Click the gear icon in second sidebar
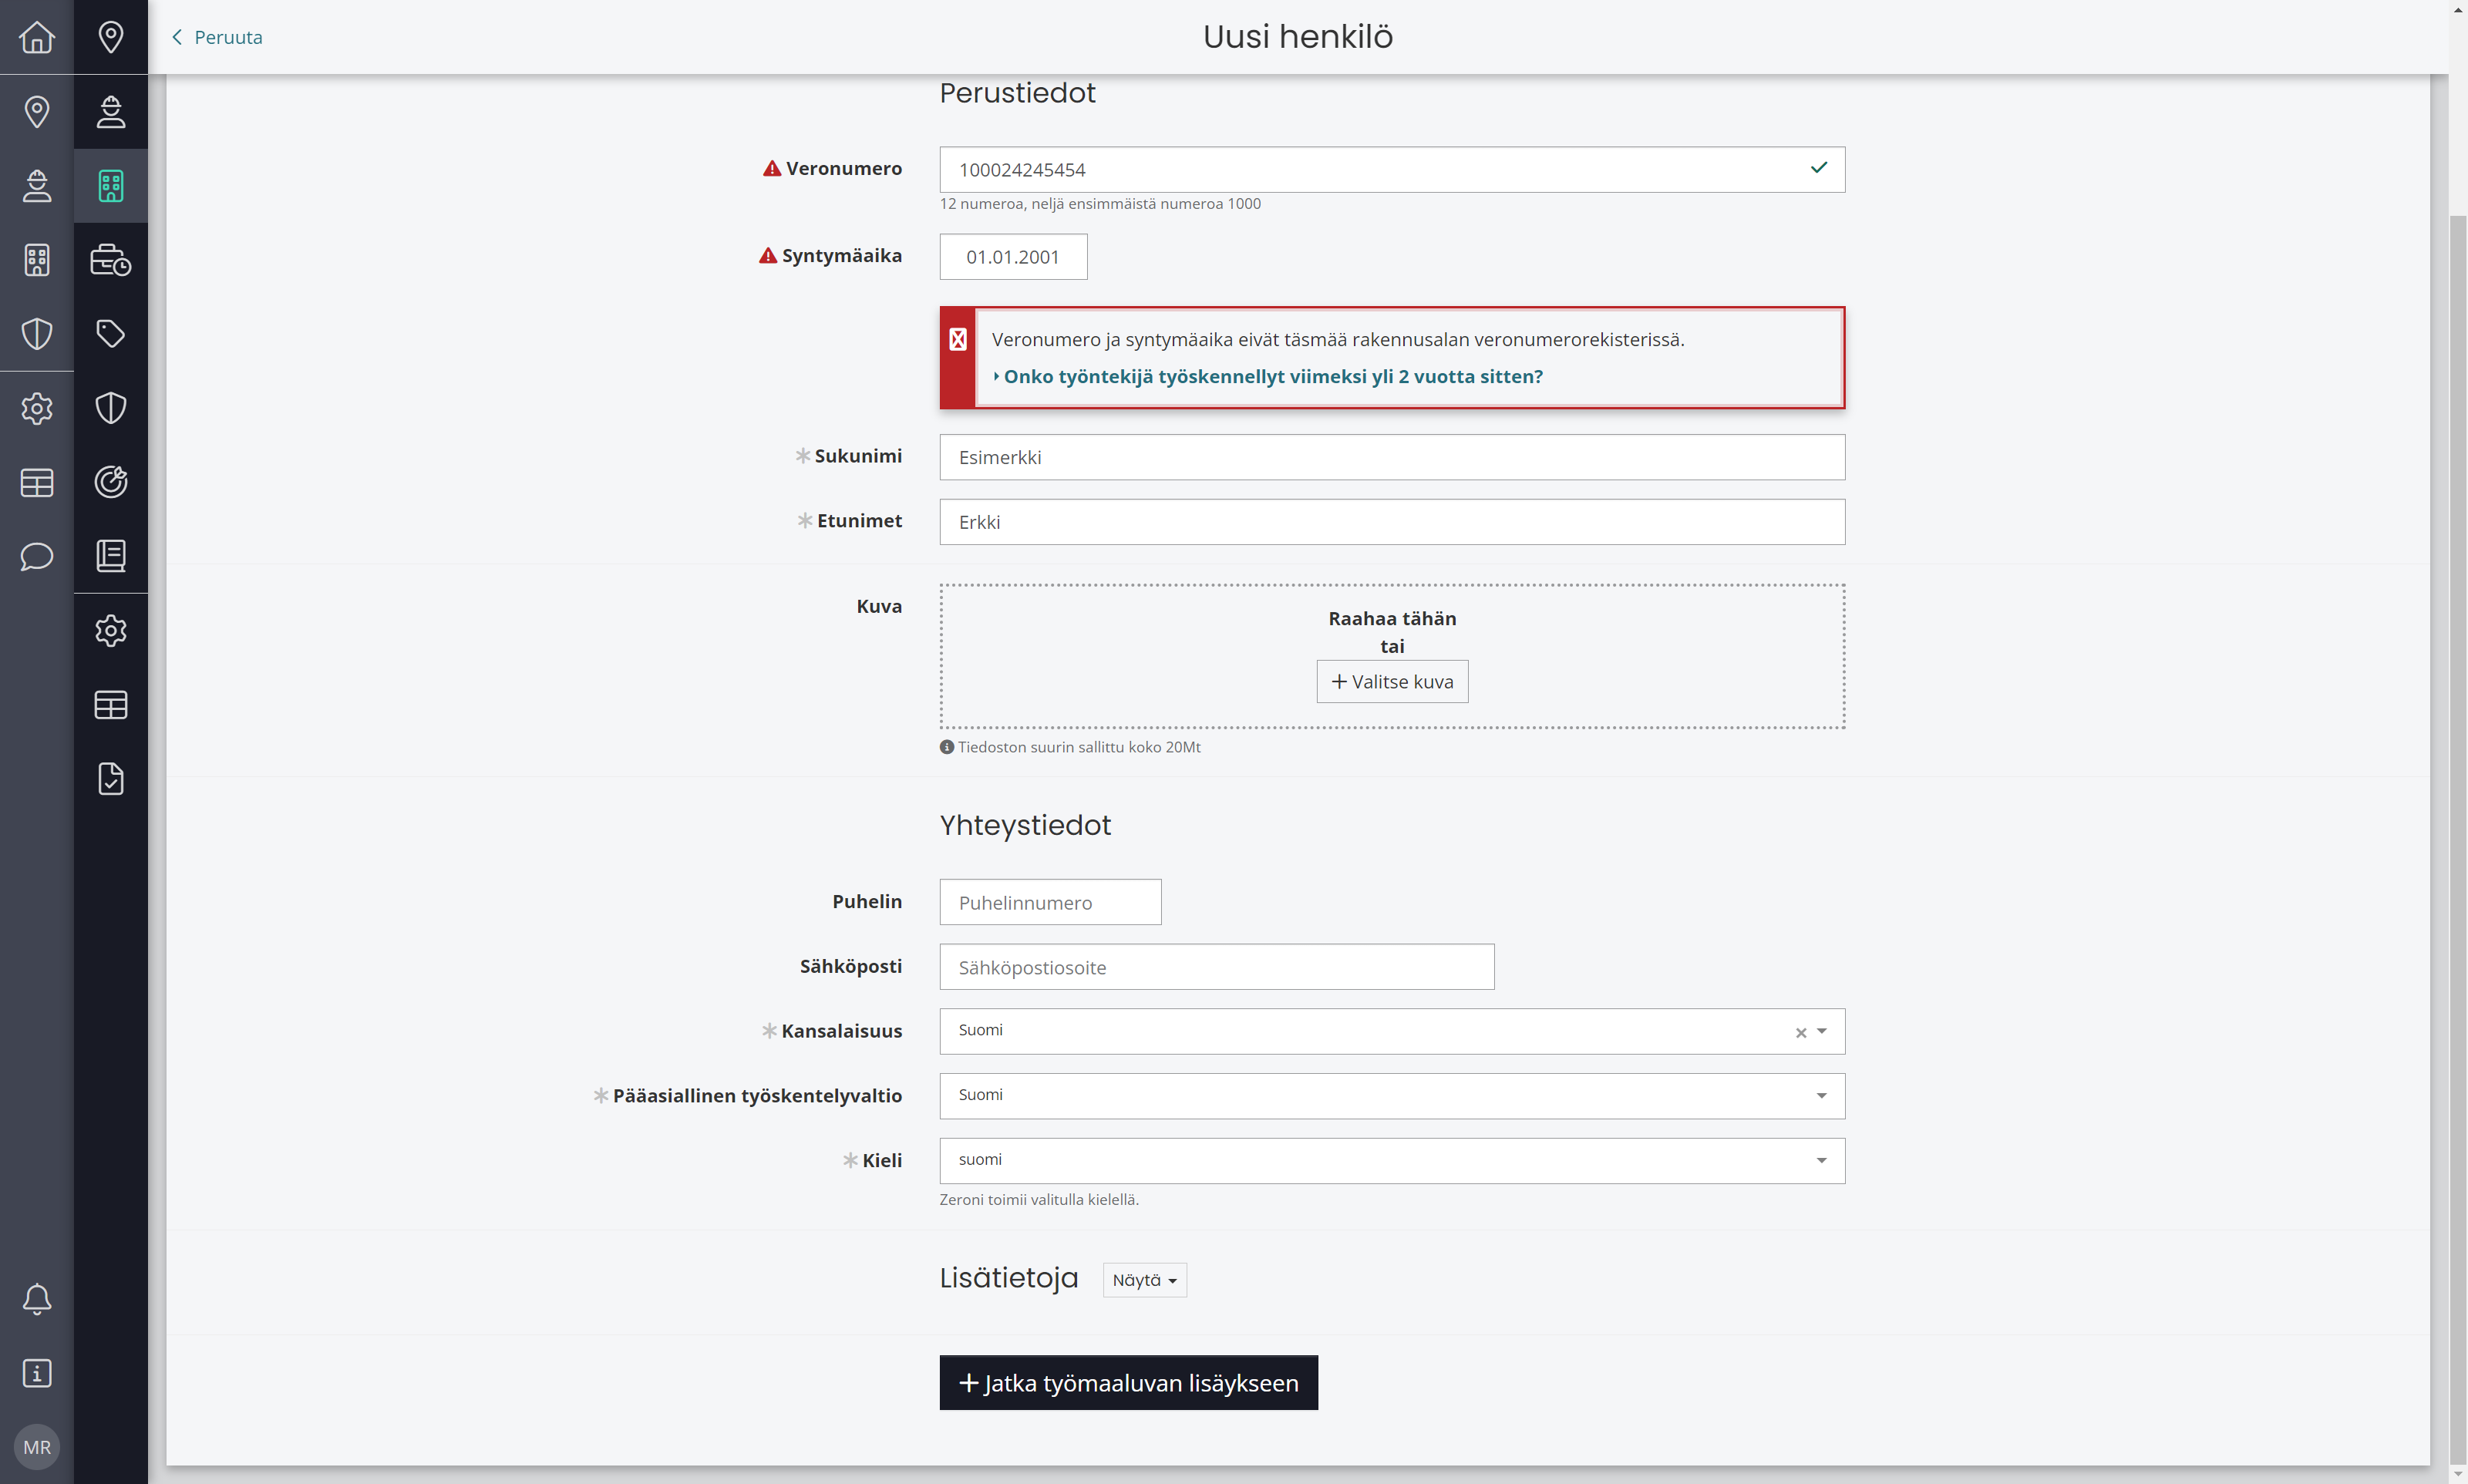The width and height of the screenshot is (2468, 1484). click(111, 631)
